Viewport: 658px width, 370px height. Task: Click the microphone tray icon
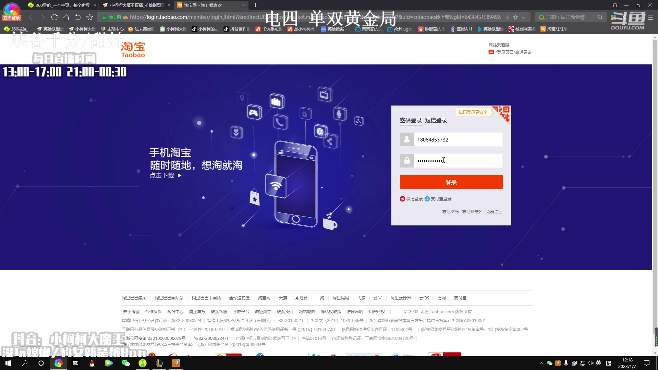566,363
